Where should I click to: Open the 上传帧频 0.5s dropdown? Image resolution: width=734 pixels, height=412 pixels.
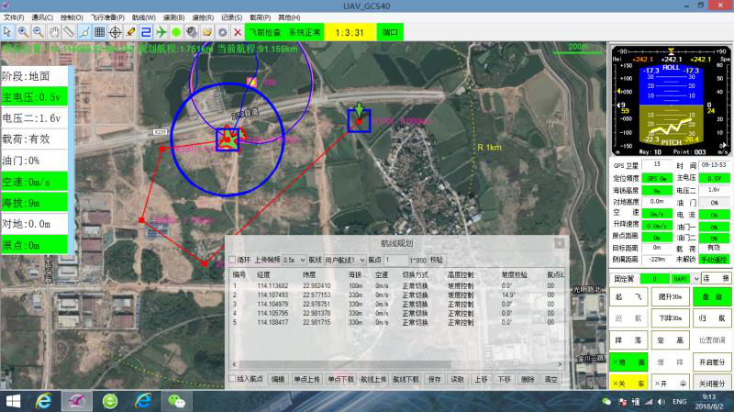click(295, 260)
